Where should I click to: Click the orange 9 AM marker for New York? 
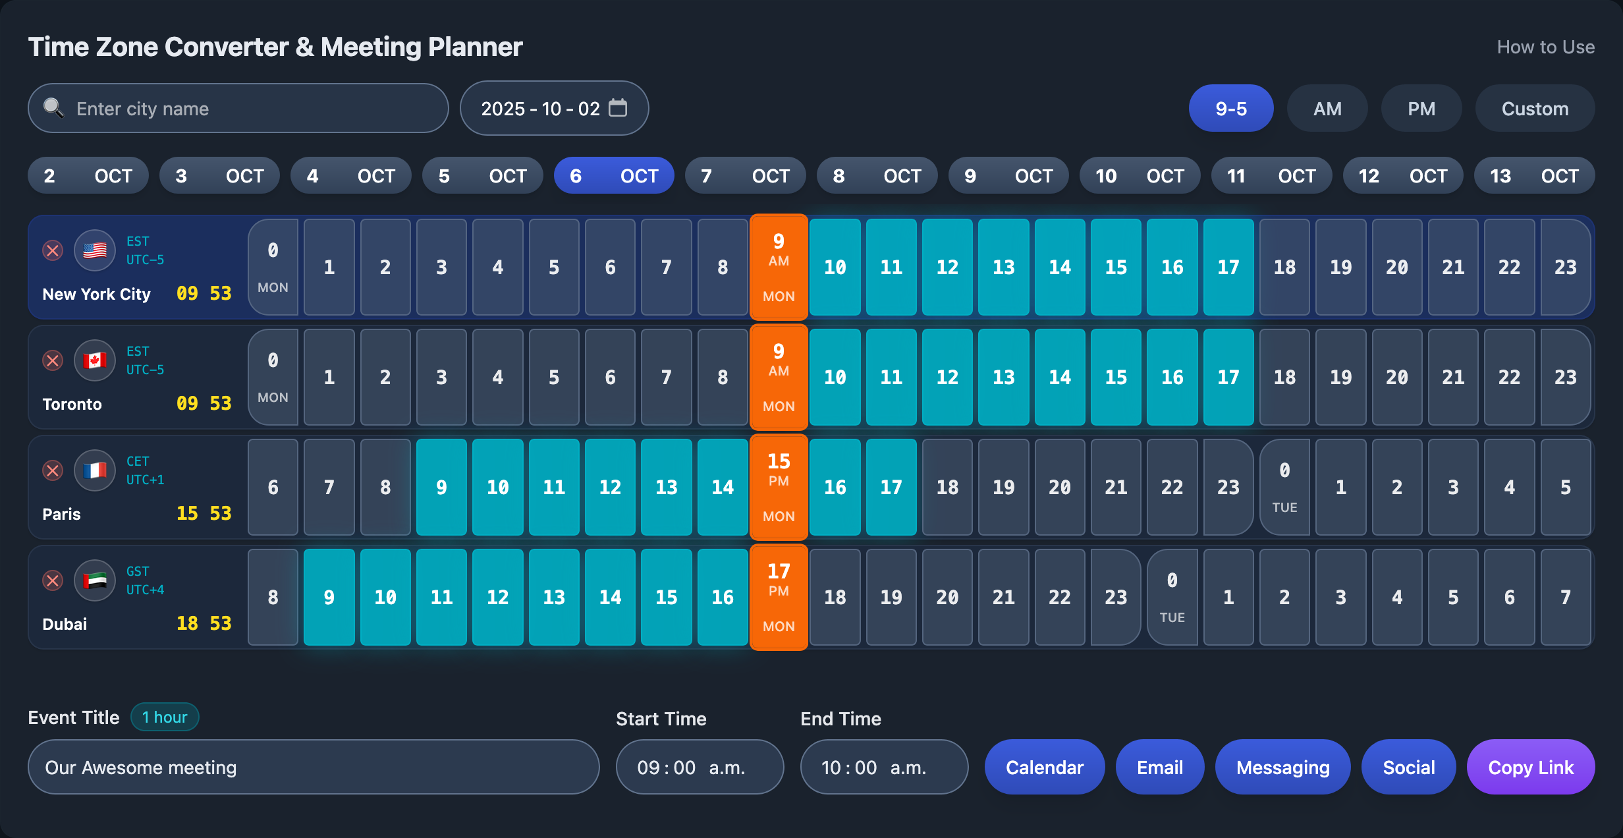coord(779,267)
